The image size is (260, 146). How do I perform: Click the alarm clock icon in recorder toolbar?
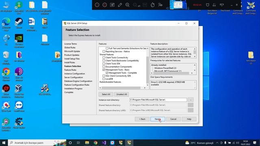[x=208, y=5]
